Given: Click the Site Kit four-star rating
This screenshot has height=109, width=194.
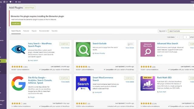Looking at the screenshot, I should tap(17, 103).
